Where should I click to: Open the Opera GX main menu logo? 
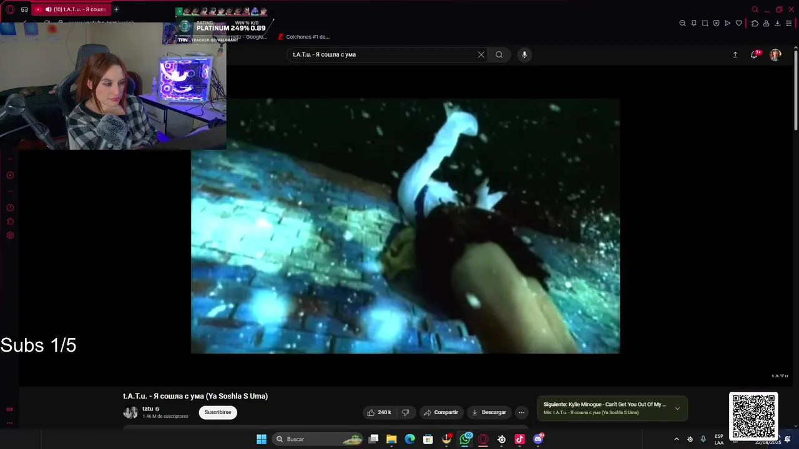10,9
